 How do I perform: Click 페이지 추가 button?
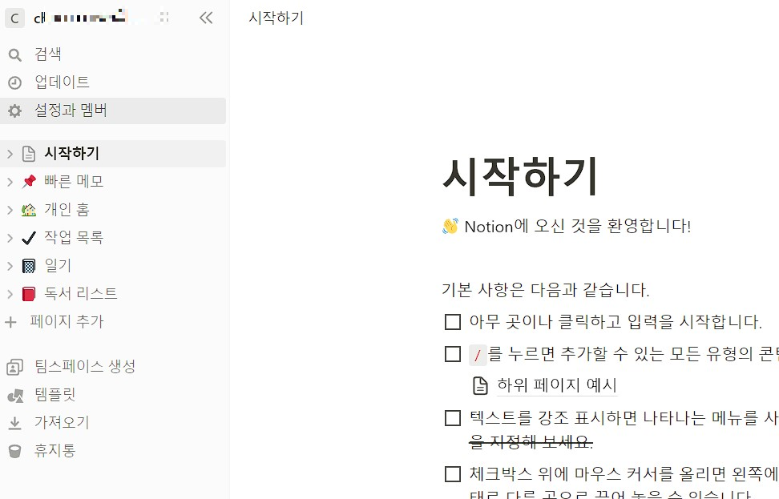(x=113, y=322)
